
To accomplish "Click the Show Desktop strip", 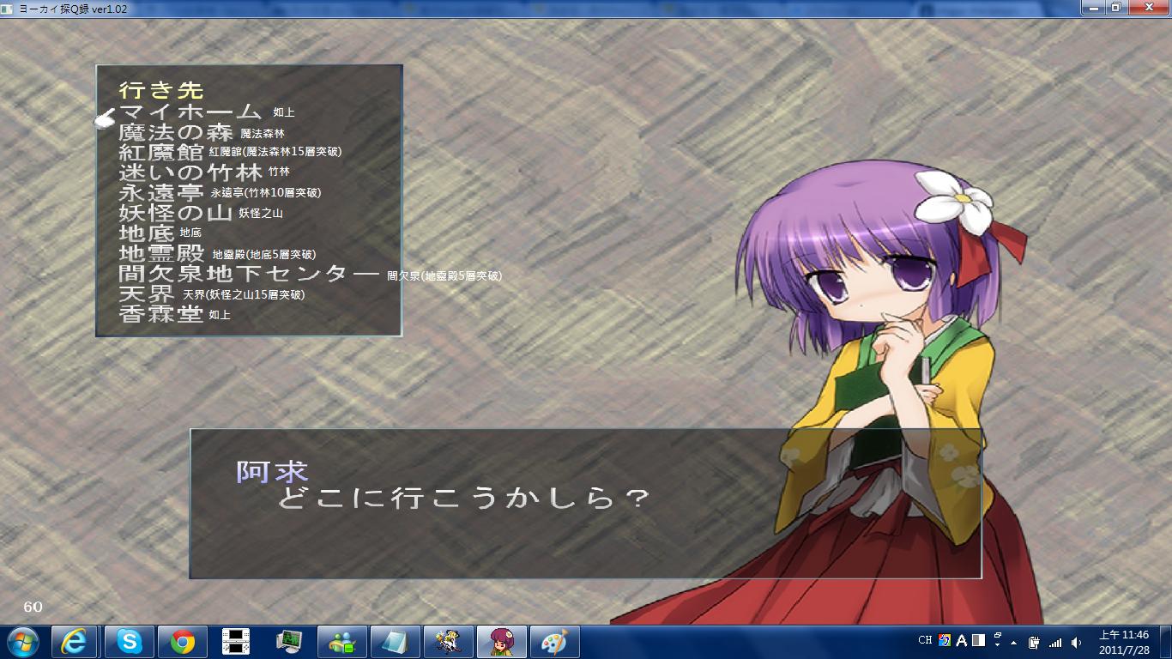I will click(x=1165, y=642).
